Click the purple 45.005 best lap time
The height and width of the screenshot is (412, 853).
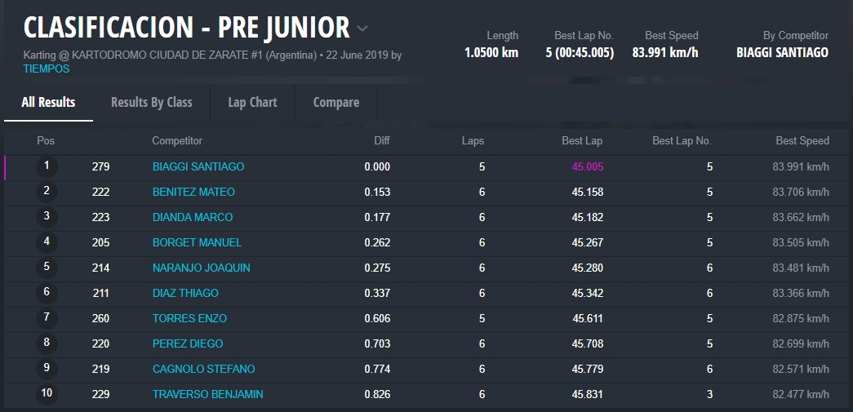(x=587, y=166)
